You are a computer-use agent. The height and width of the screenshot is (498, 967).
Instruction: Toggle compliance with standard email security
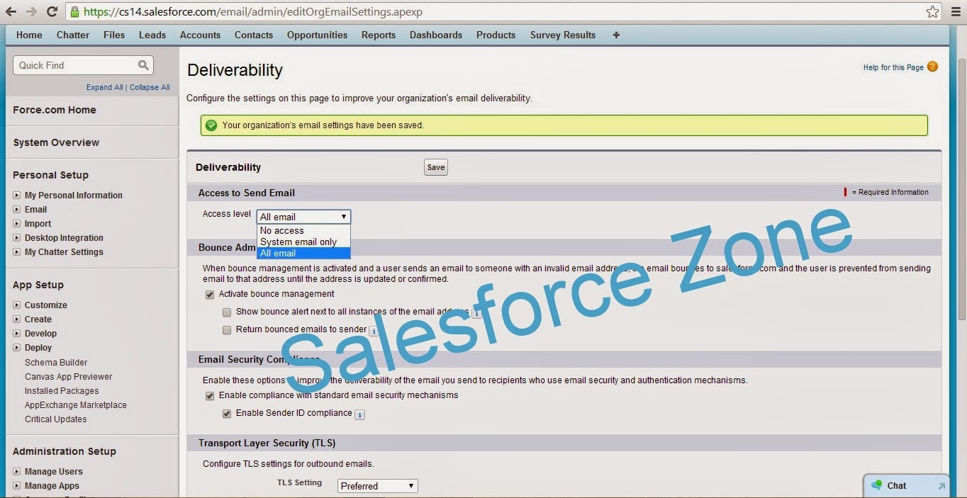coord(209,396)
